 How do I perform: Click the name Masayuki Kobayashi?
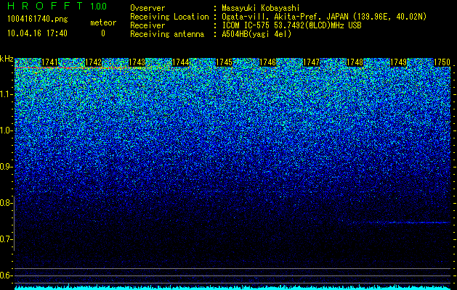pos(261,8)
